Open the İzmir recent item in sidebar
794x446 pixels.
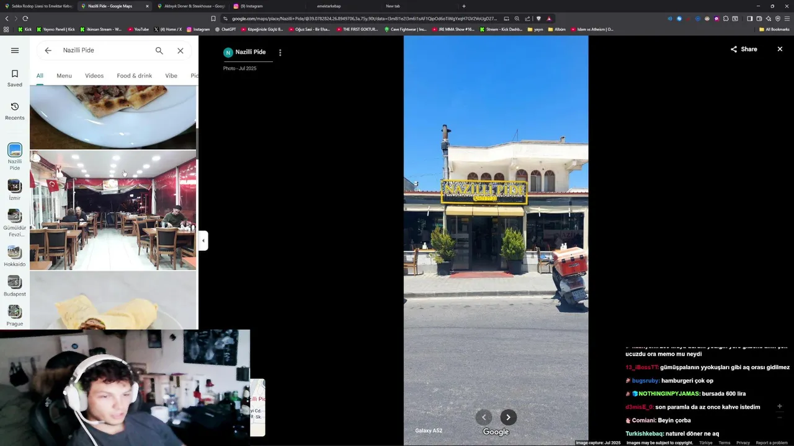(x=15, y=190)
